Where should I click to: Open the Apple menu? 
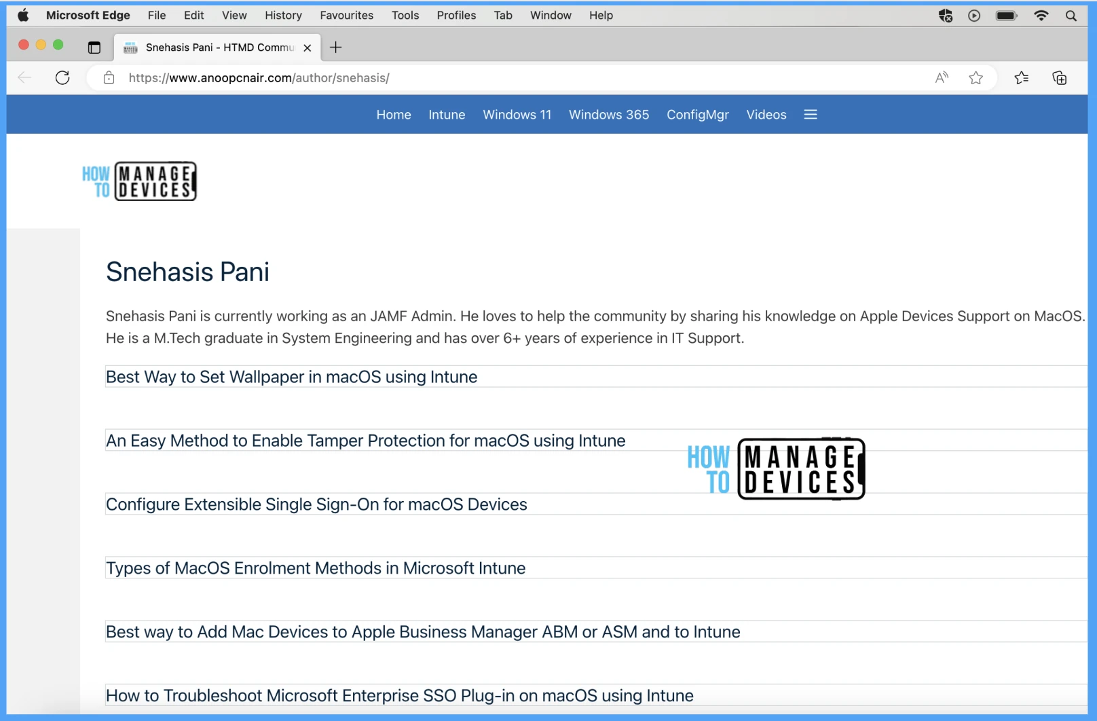tap(23, 15)
